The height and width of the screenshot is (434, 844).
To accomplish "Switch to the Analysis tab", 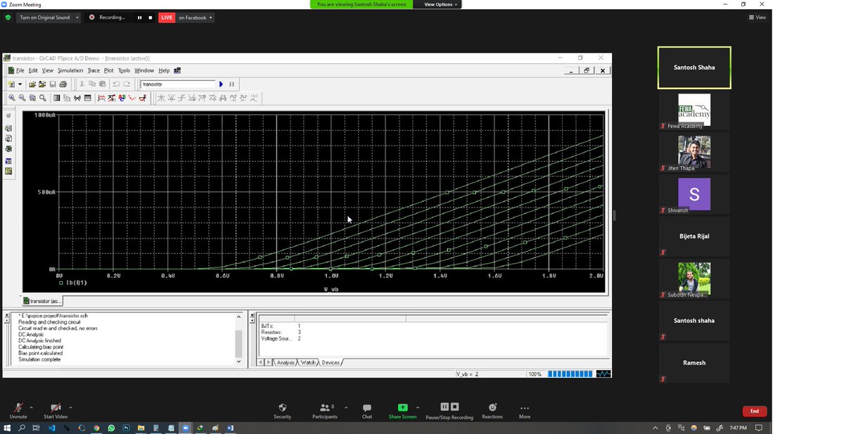I will [286, 362].
